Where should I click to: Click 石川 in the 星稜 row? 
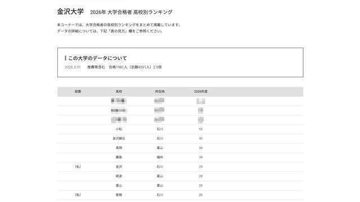click(160, 195)
